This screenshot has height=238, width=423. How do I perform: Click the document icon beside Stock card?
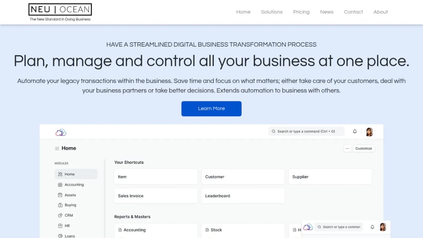[207, 230]
